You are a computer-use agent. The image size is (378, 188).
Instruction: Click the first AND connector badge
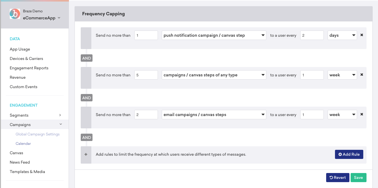point(87,58)
